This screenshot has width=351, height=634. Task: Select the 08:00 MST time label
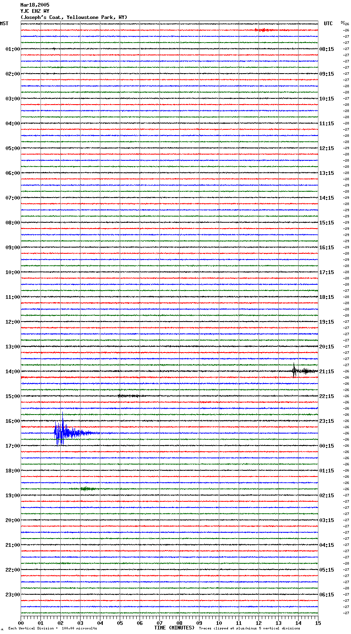13,223
